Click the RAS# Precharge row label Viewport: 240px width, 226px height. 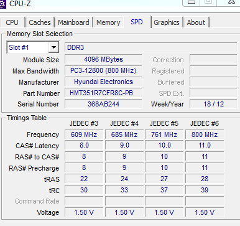(34, 168)
